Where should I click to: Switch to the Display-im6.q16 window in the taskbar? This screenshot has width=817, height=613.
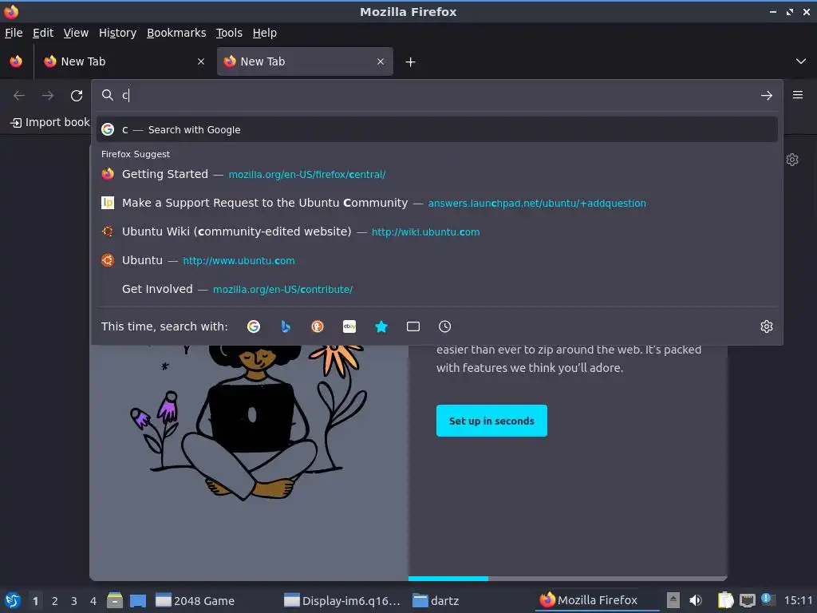pos(342,601)
